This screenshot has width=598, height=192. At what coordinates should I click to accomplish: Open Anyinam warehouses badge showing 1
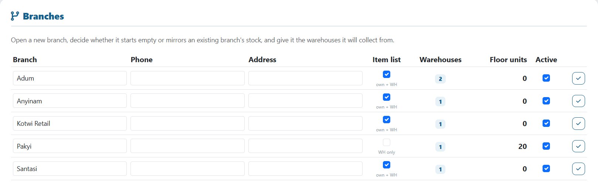coord(440,102)
